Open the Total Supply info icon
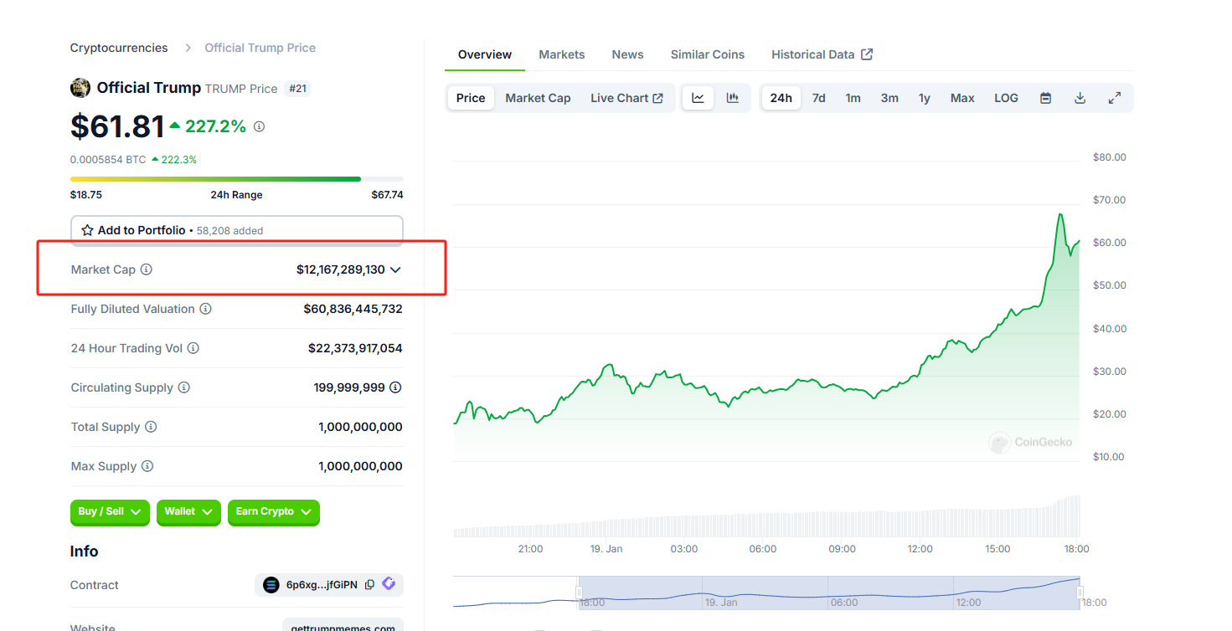1232x631 pixels. tap(151, 427)
